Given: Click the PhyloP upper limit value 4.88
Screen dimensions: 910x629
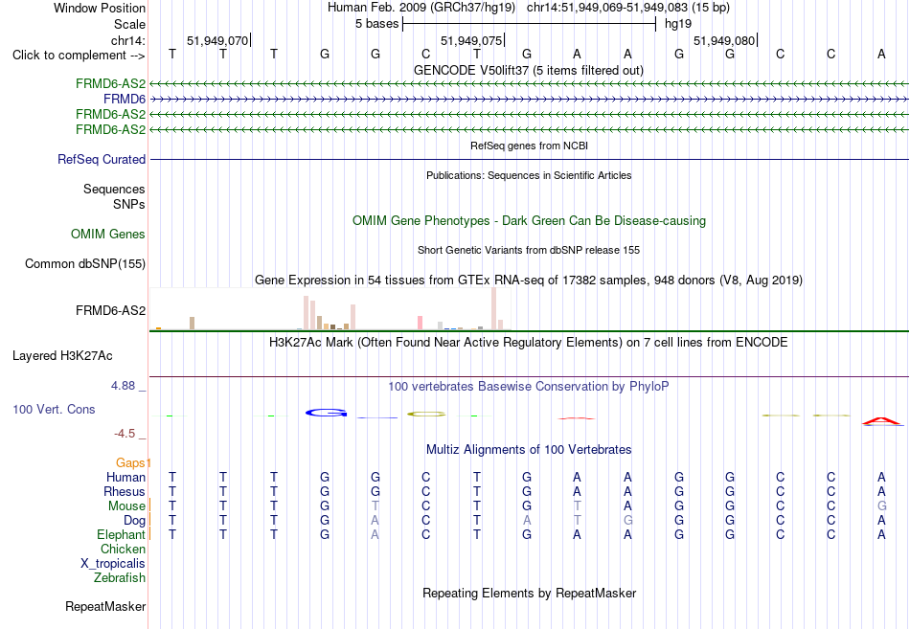Looking at the screenshot, I should [x=123, y=386].
